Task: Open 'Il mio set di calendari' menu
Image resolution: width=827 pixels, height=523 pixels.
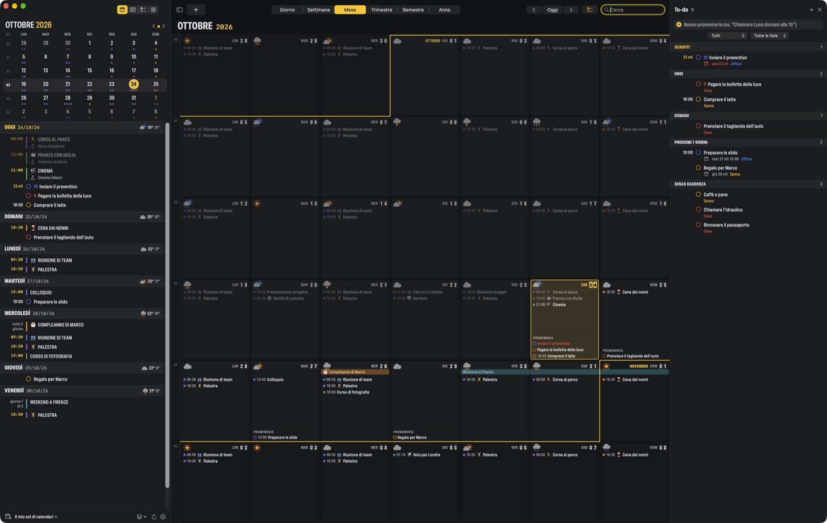Action: [36, 517]
